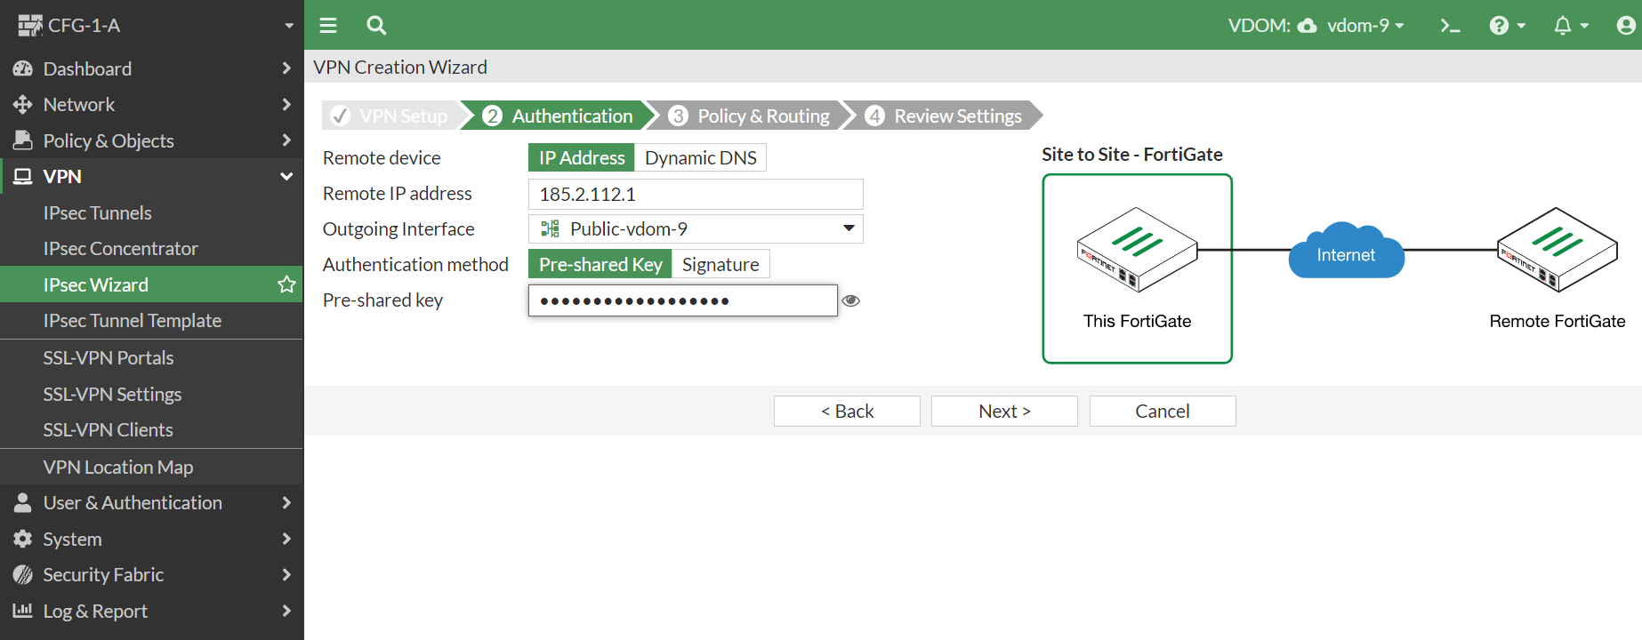Cancel the VPN Creation Wizard

click(x=1162, y=411)
